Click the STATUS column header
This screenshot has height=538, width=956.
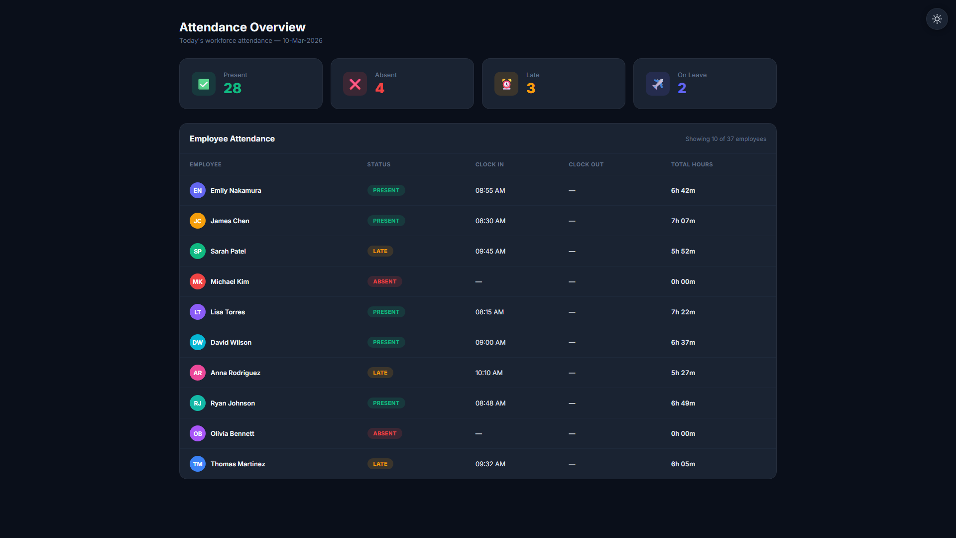[x=379, y=164]
